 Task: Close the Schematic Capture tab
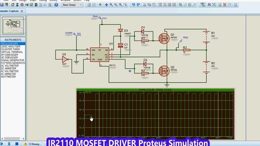(22, 11)
